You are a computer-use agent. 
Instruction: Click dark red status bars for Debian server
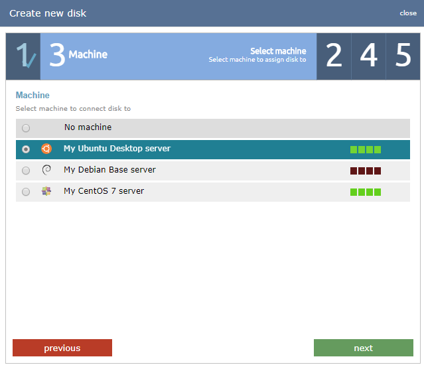(x=366, y=171)
